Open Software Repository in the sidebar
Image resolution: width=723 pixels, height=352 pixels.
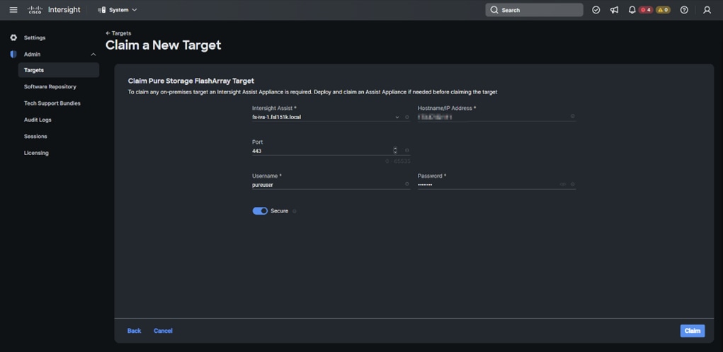(x=50, y=86)
